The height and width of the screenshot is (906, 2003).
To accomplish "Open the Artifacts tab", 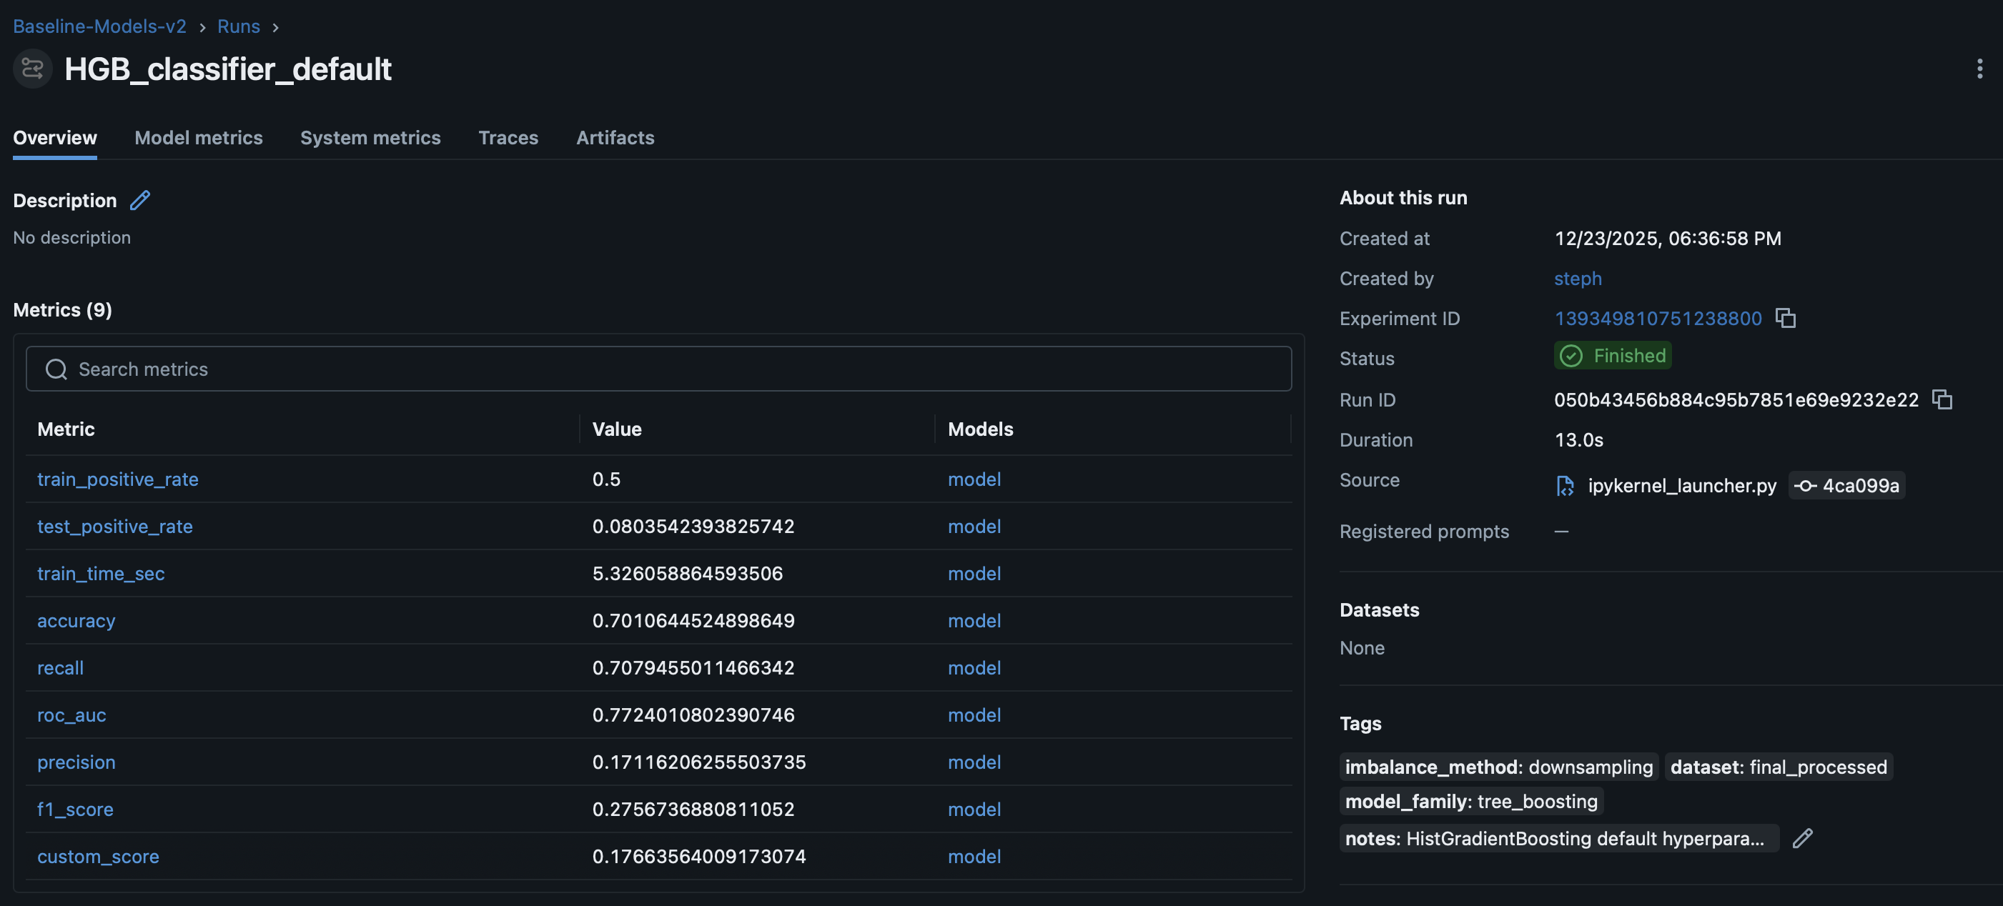I will pos(615,137).
